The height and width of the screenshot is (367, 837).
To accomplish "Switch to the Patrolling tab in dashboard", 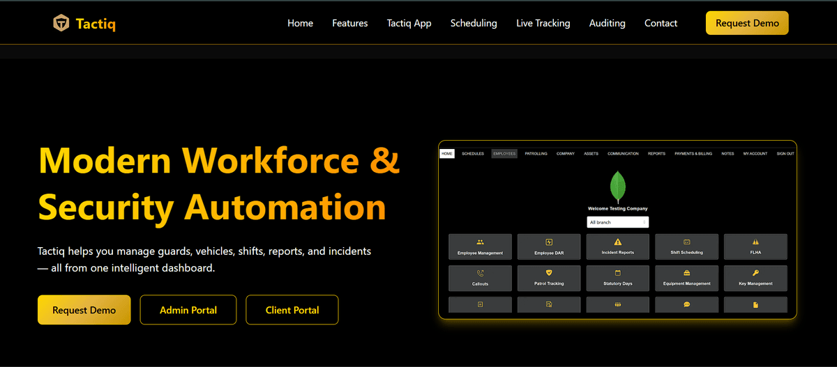I will click(536, 153).
